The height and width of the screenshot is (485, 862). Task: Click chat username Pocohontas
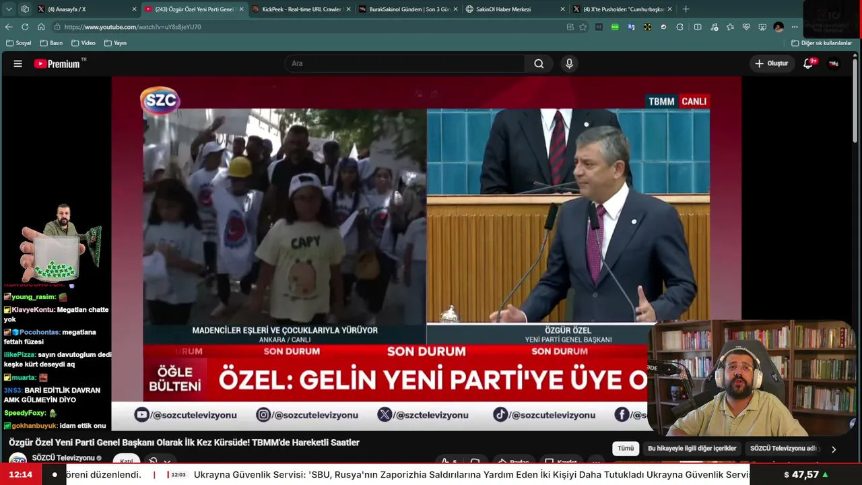pos(40,332)
